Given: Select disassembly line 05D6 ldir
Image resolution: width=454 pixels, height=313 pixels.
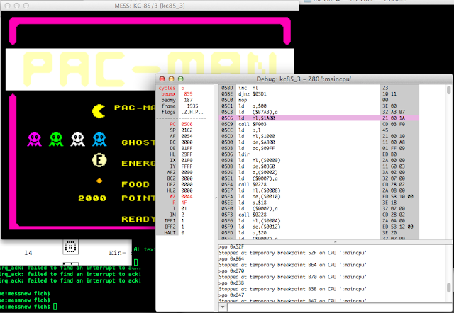Looking at the screenshot, I should (319, 154).
